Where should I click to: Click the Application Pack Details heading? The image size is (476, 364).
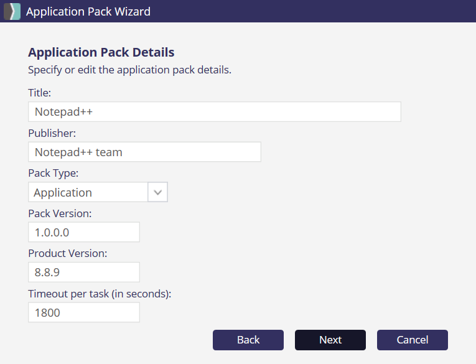[101, 52]
